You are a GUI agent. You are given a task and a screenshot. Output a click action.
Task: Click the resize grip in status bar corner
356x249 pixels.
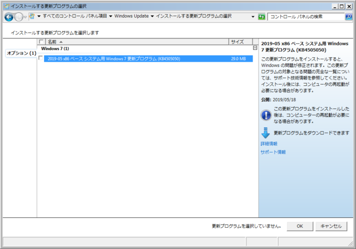[x=351, y=243]
